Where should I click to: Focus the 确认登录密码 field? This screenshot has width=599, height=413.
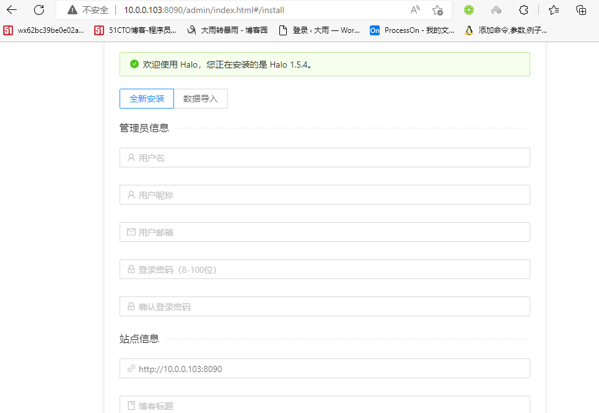[325, 306]
